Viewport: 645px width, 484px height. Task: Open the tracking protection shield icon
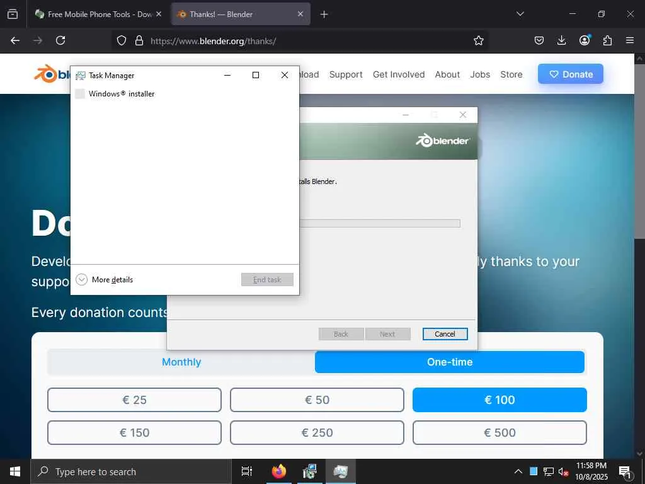[x=122, y=40]
